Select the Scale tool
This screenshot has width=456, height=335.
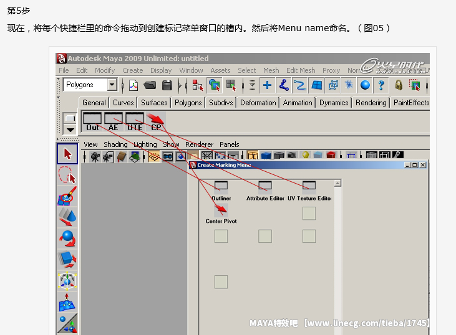[67, 260]
